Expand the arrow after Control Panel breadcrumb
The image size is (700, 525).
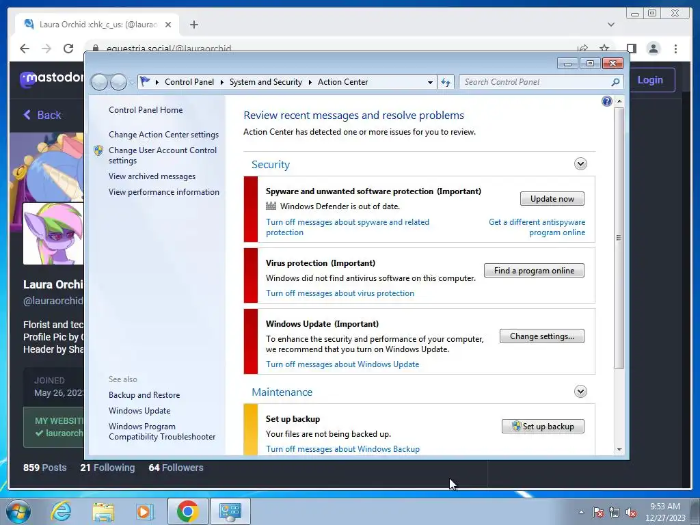222,82
